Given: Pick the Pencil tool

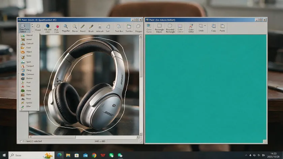Looking at the screenshot, I should 83,28.
